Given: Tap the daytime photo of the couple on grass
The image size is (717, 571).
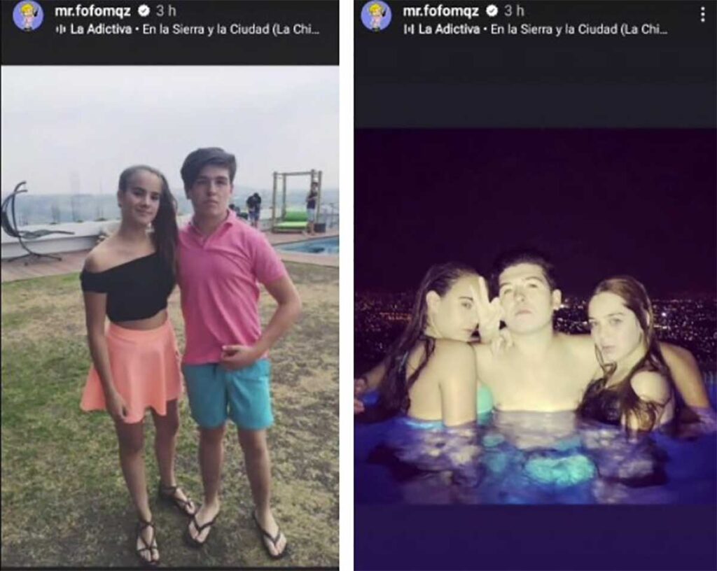Looking at the screenshot, I should click(x=169, y=316).
